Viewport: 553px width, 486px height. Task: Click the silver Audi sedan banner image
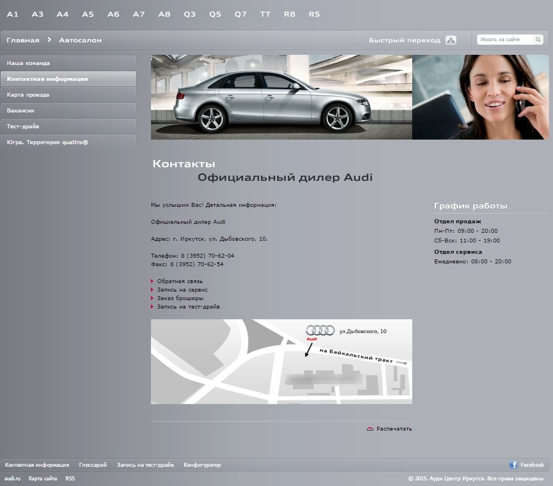tap(282, 97)
